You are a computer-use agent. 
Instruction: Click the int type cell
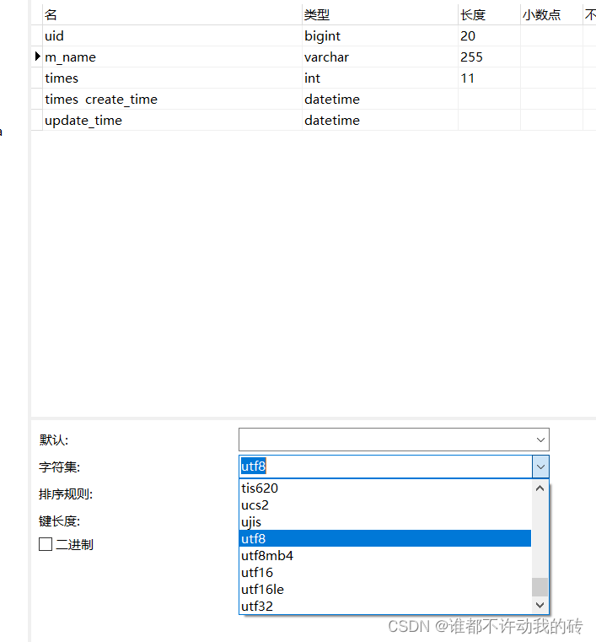380,78
